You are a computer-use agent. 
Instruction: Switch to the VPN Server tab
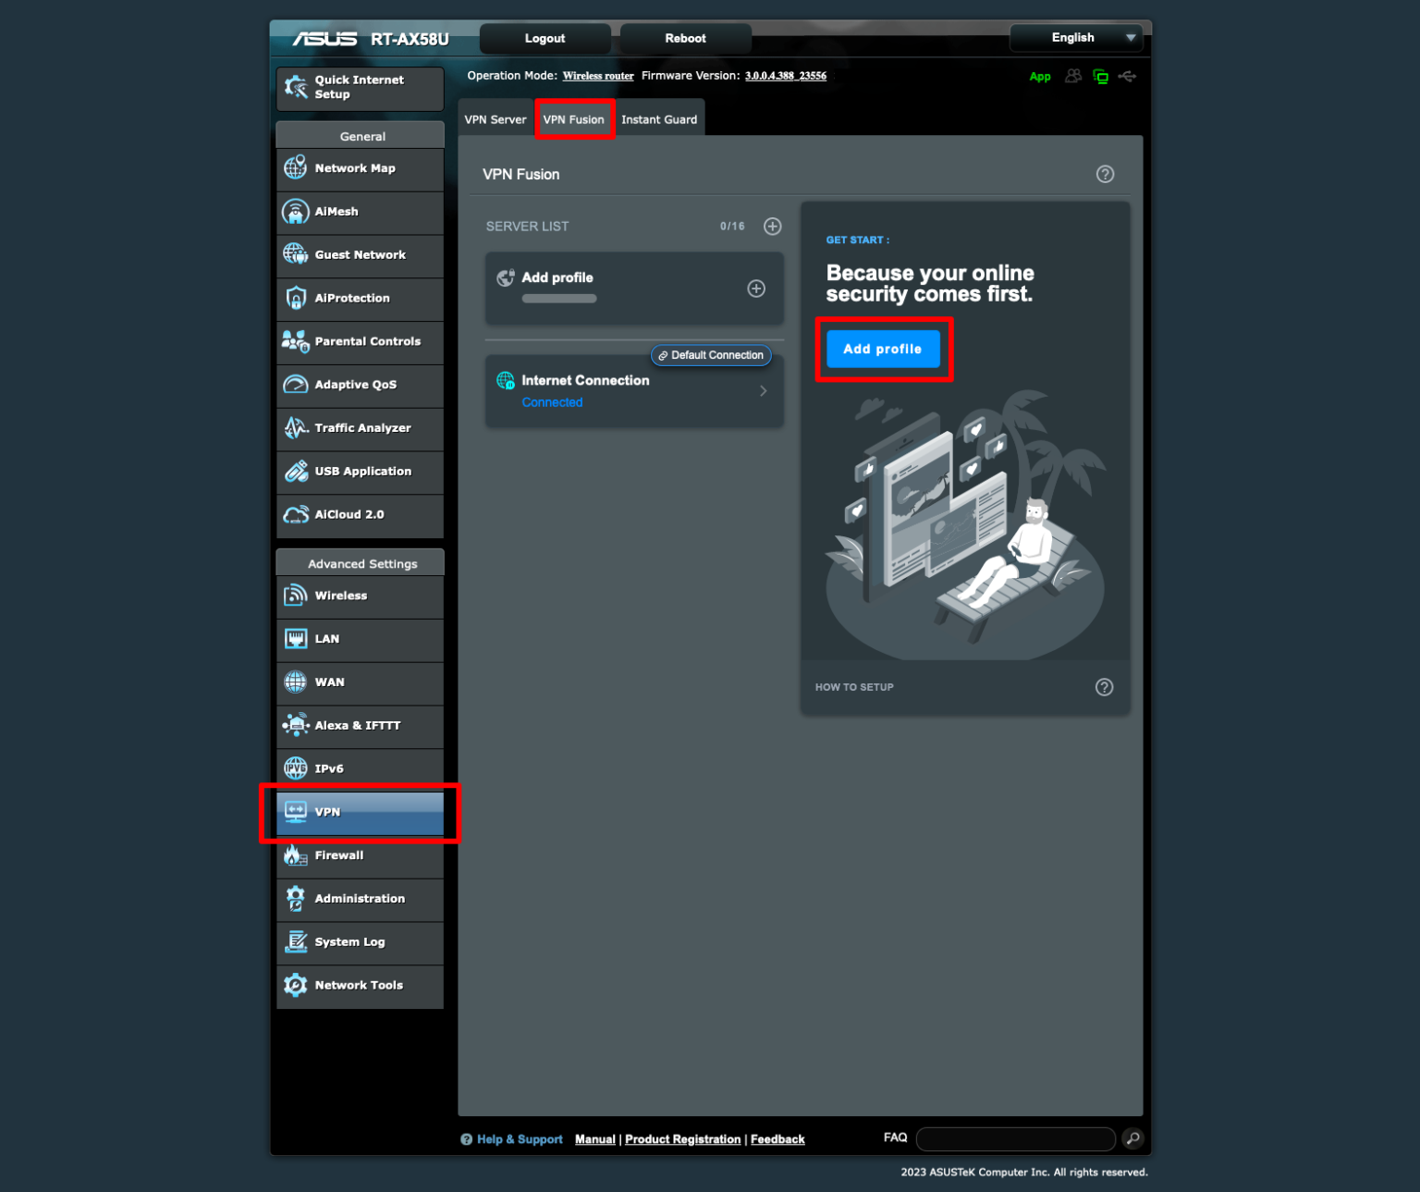(x=496, y=119)
